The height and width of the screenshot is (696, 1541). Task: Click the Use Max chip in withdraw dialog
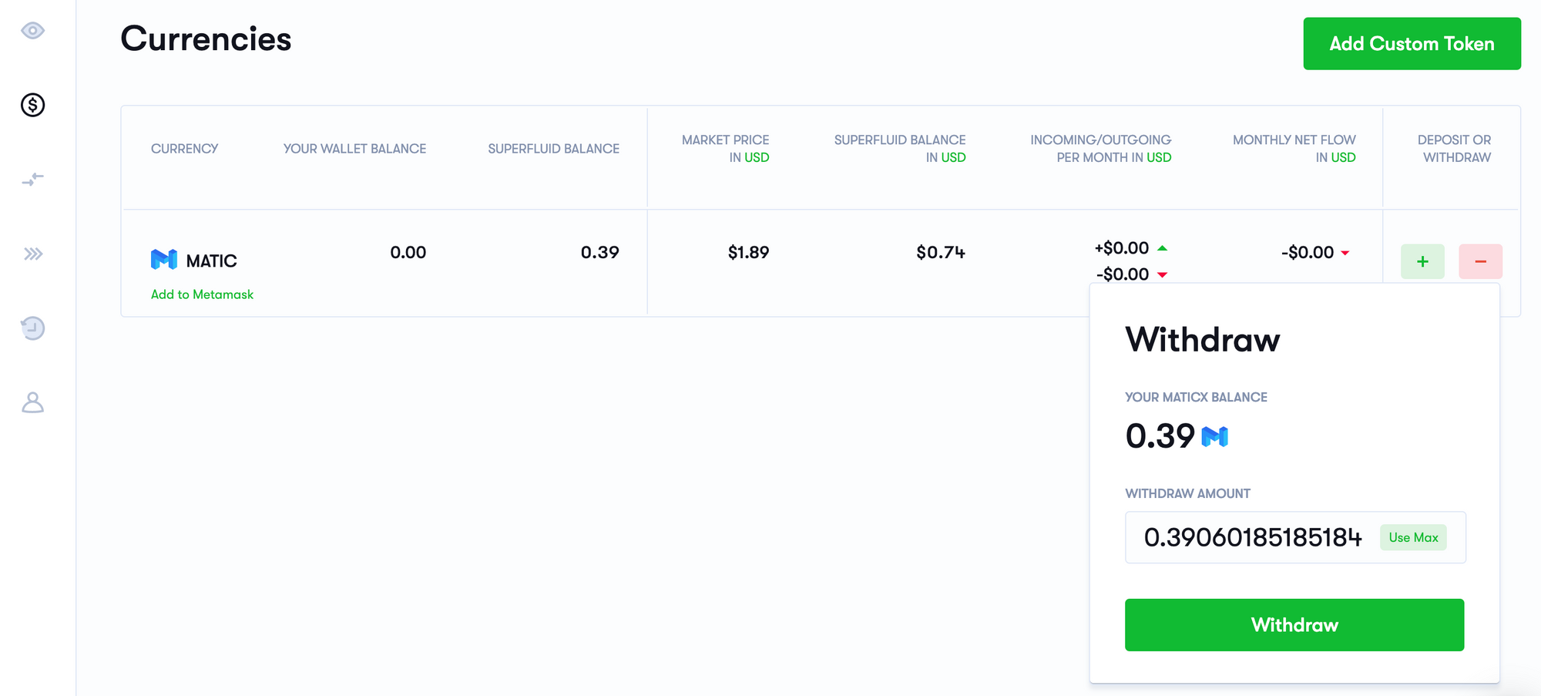(x=1413, y=537)
